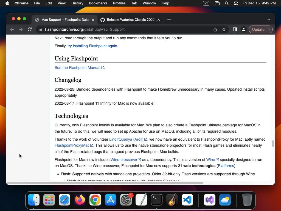Launch GarageBand from the Dock

172,200
